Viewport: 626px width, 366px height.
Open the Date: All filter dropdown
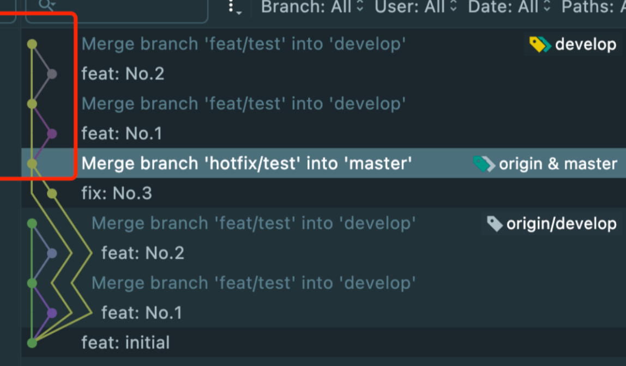(x=509, y=7)
